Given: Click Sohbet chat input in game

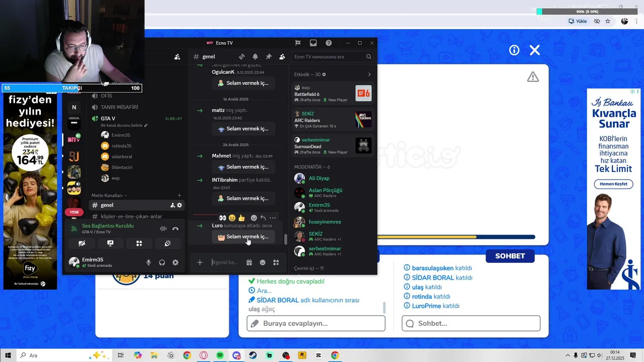Looking at the screenshot, I should (x=471, y=323).
